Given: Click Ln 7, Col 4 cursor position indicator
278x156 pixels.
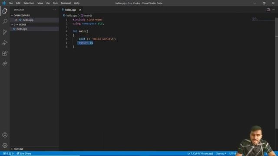Looking at the screenshot, I should point(200,153).
